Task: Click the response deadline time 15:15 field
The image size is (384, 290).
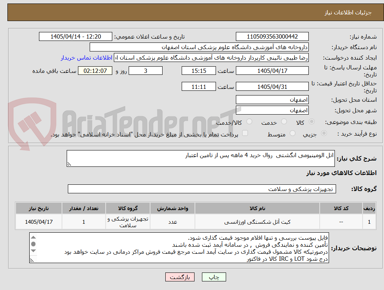Action: click(198, 71)
